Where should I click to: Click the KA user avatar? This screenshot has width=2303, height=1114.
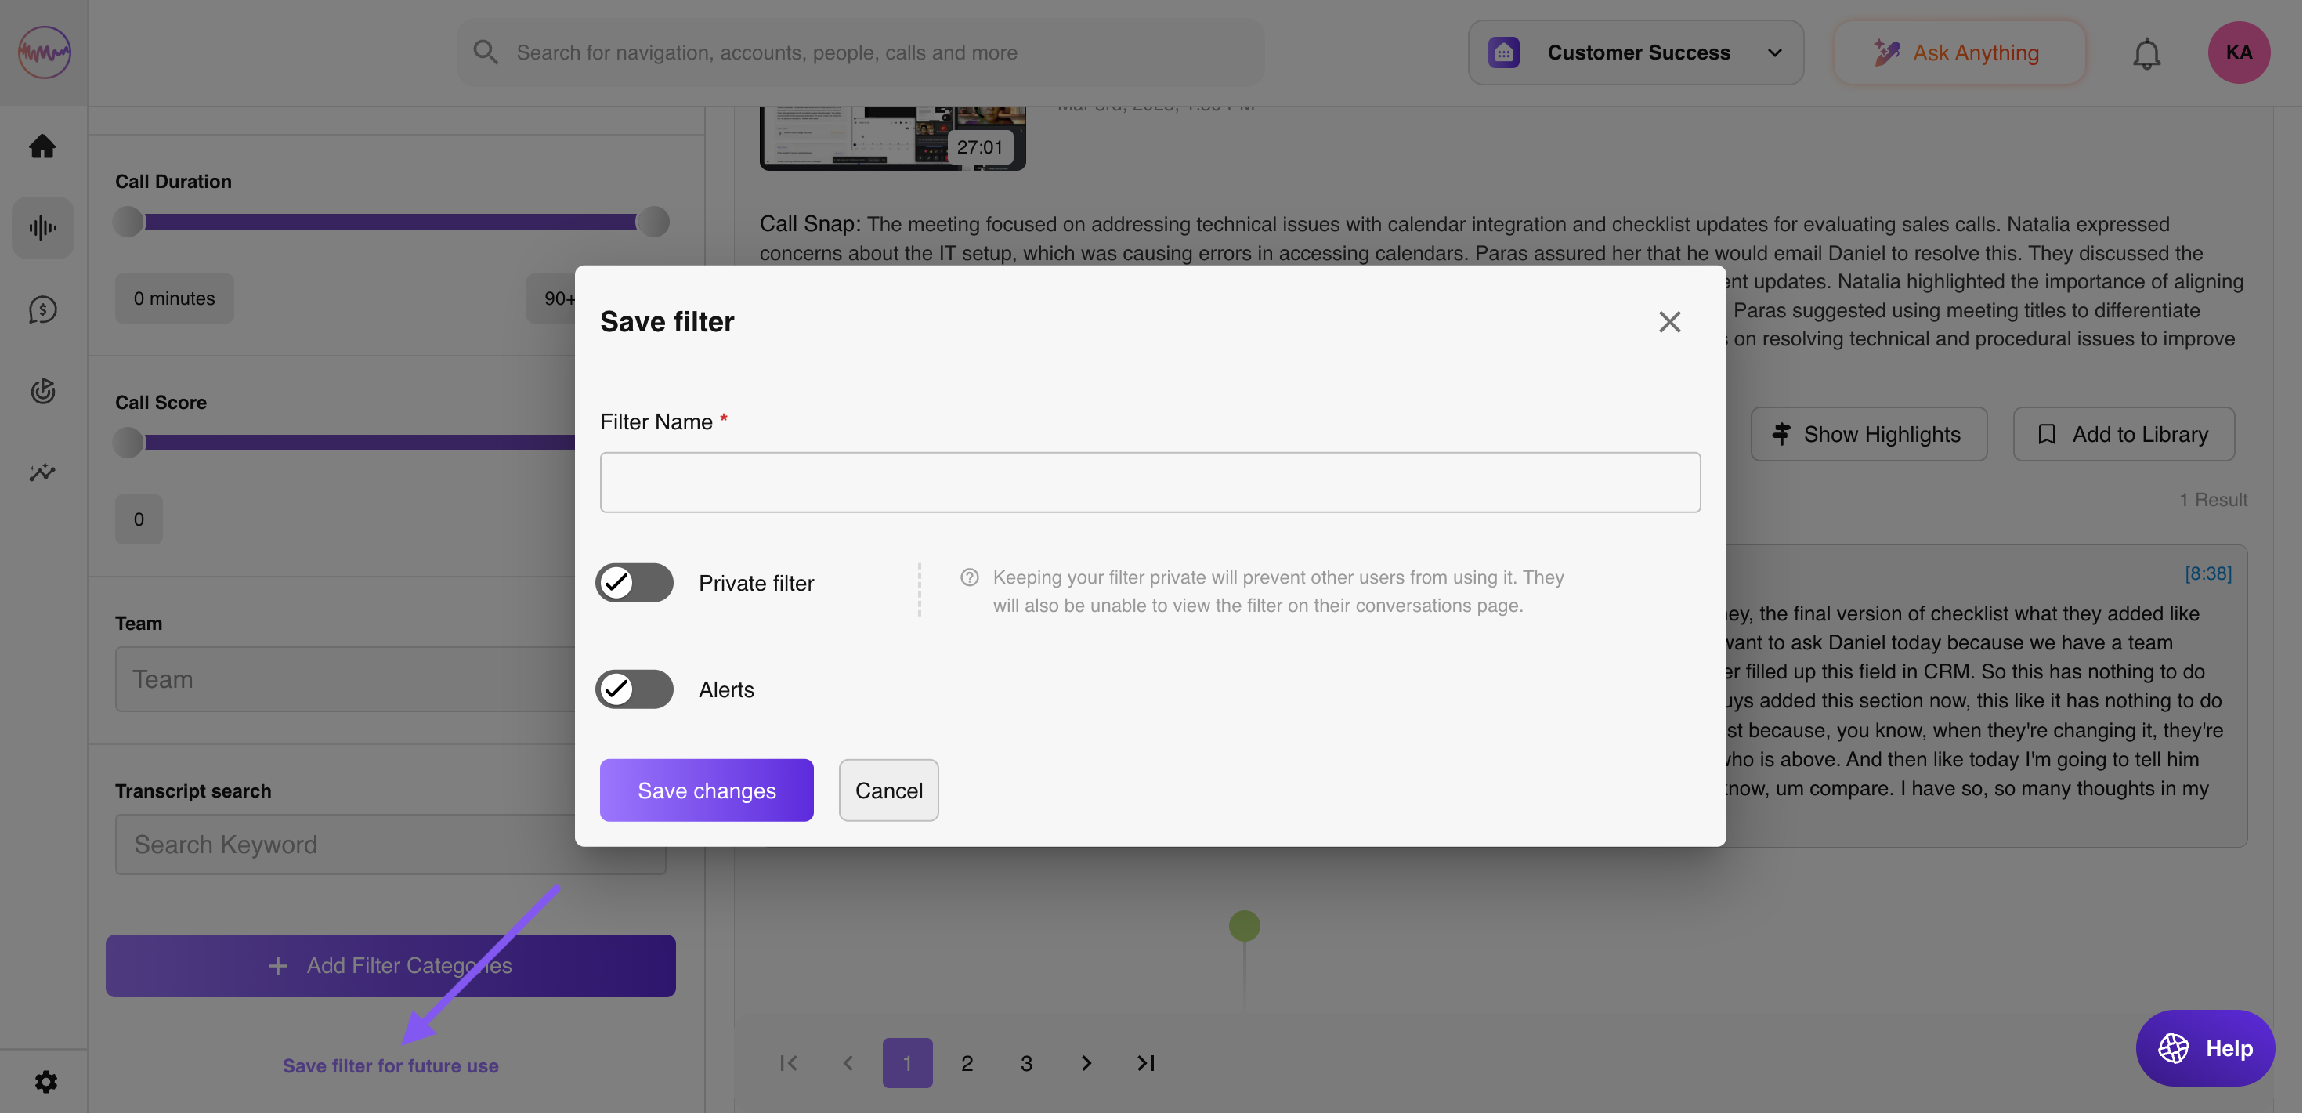pos(2239,52)
